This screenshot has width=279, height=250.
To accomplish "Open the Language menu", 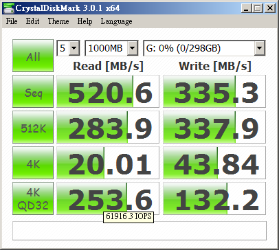I will (x=116, y=21).
